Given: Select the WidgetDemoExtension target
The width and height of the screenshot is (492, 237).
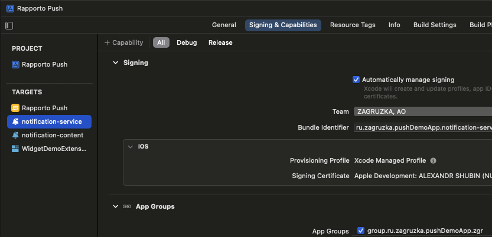Looking at the screenshot, I should click(x=49, y=149).
